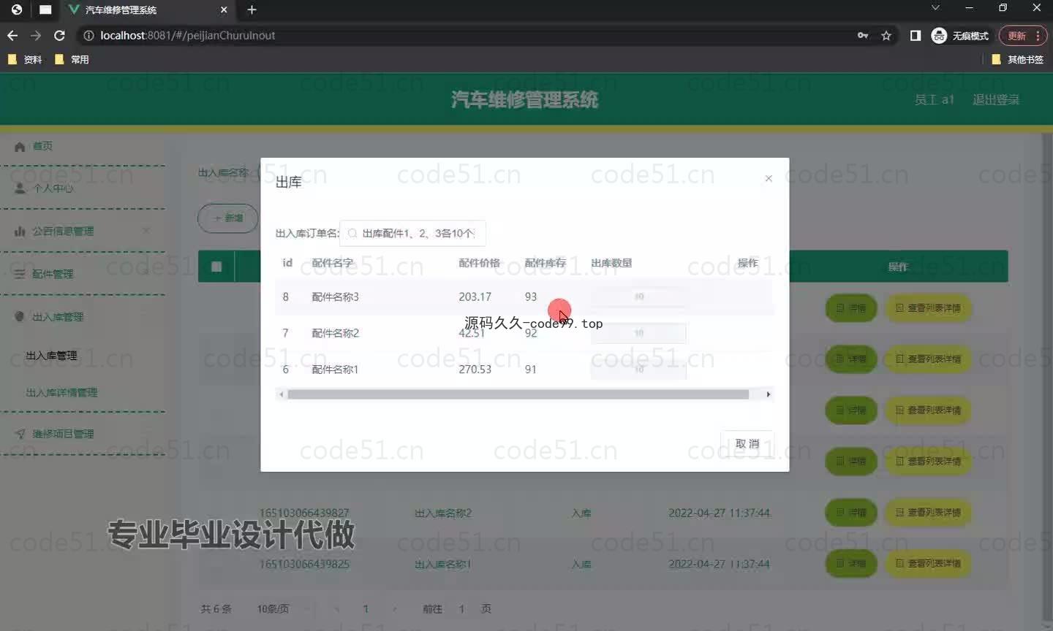This screenshot has width=1053, height=631.
Task: Click the paper plane icon beside 维修项目管理
Action: pyautogui.click(x=20, y=434)
